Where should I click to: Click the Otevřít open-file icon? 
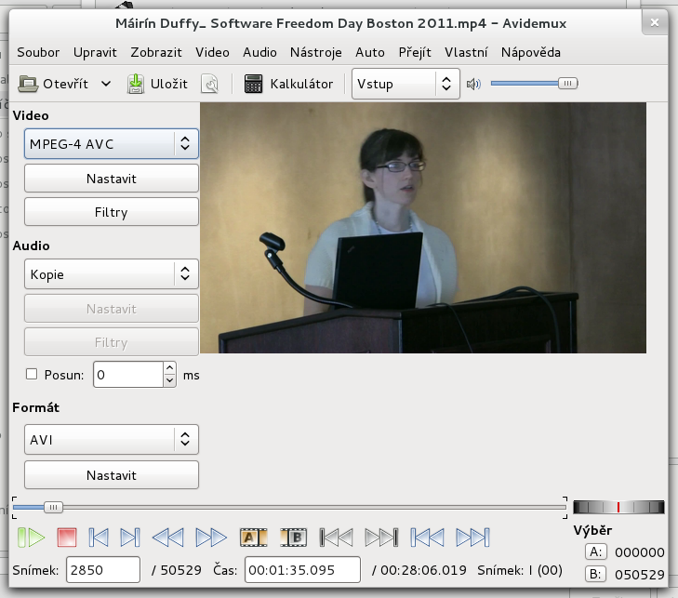coord(28,84)
